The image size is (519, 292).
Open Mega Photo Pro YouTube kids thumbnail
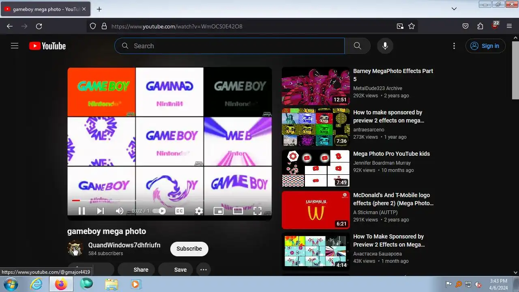pos(315,169)
